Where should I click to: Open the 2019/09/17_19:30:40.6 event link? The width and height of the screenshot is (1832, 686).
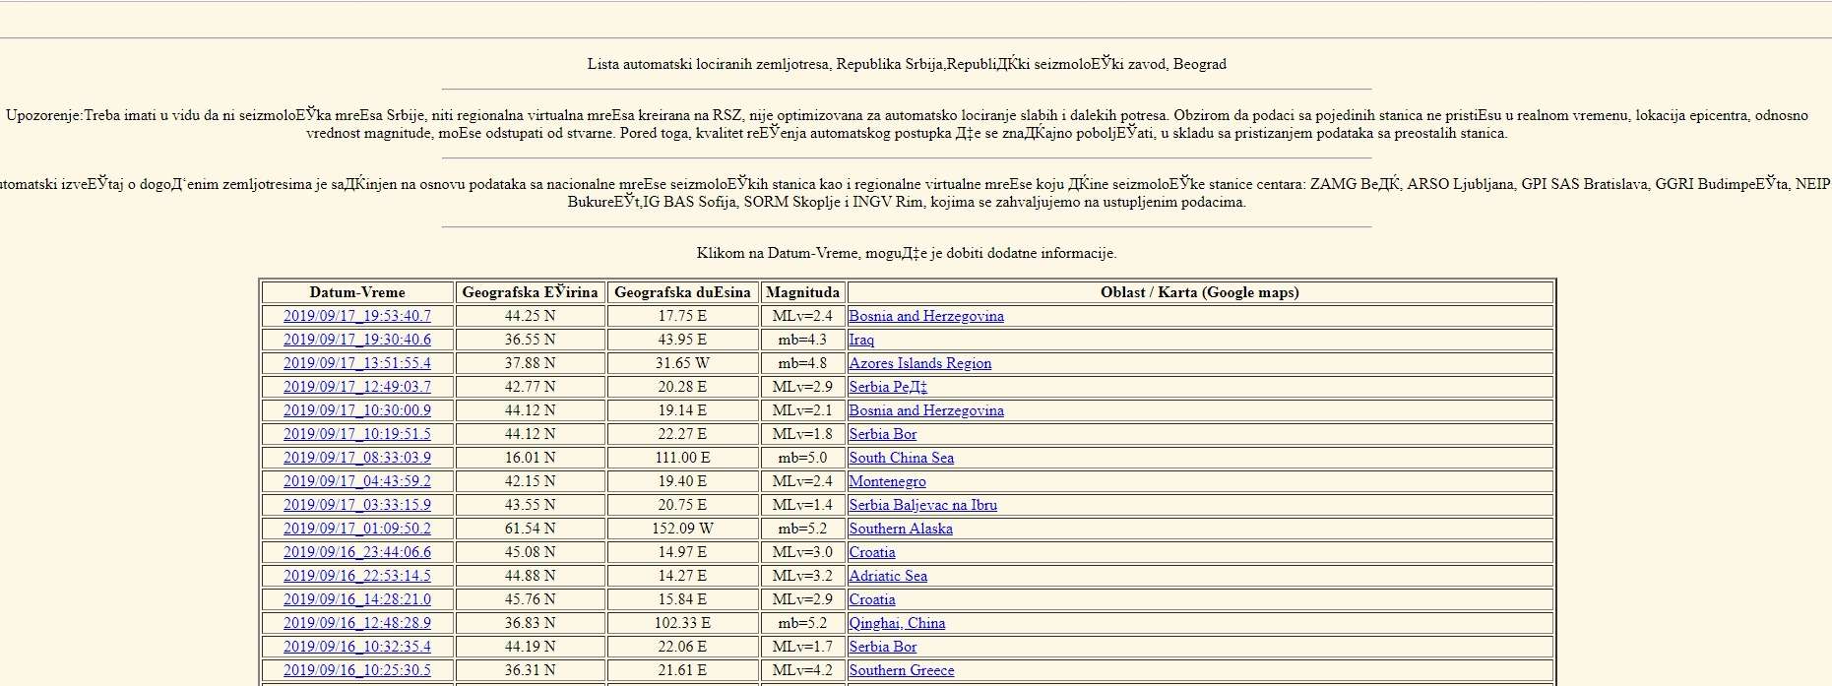pyautogui.click(x=356, y=340)
